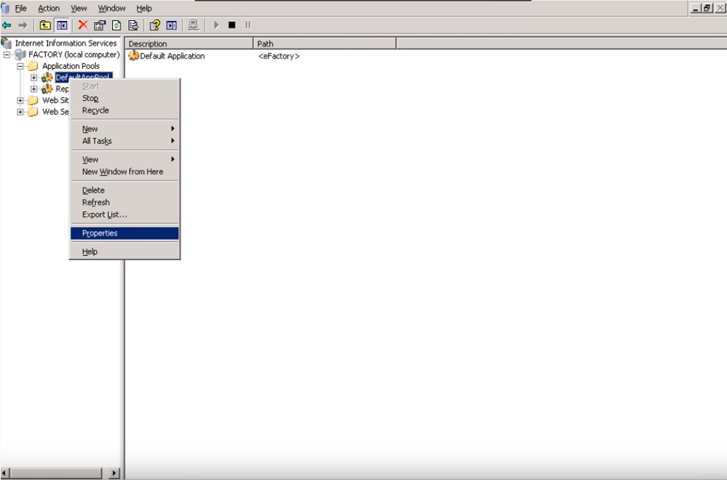Screen dimensions: 727x480
Task: Click the Export List toolbar icon
Action: pyautogui.click(x=133, y=25)
